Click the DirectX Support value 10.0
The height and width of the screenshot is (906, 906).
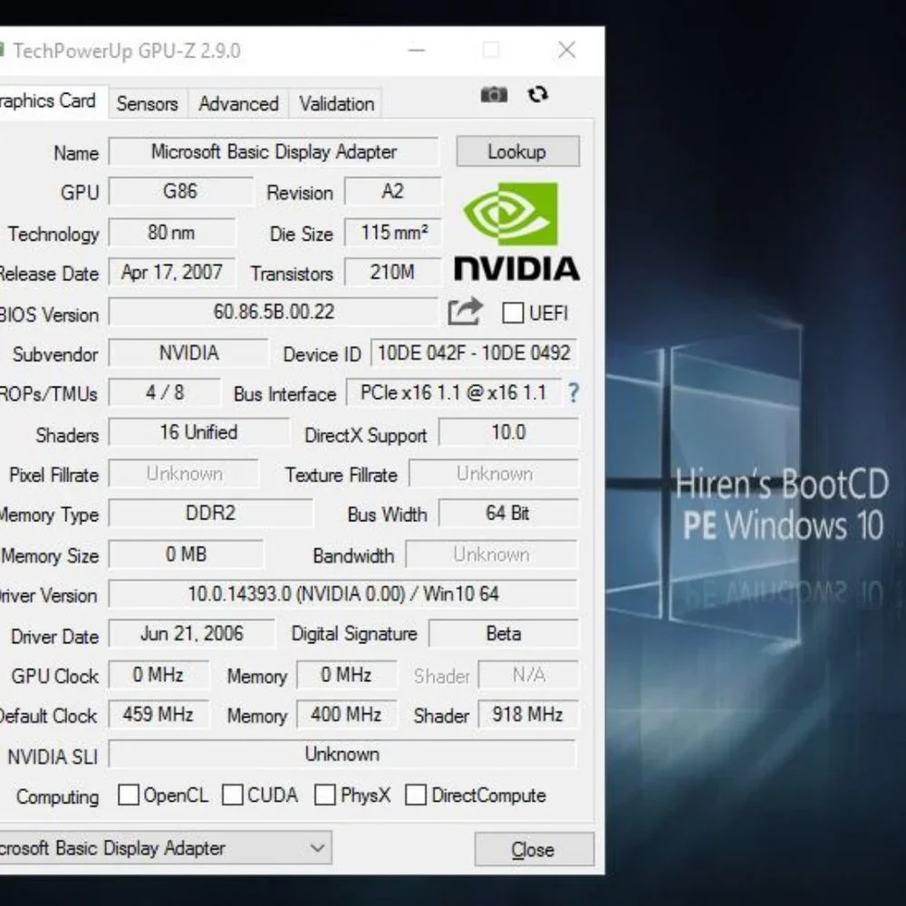coord(508,432)
